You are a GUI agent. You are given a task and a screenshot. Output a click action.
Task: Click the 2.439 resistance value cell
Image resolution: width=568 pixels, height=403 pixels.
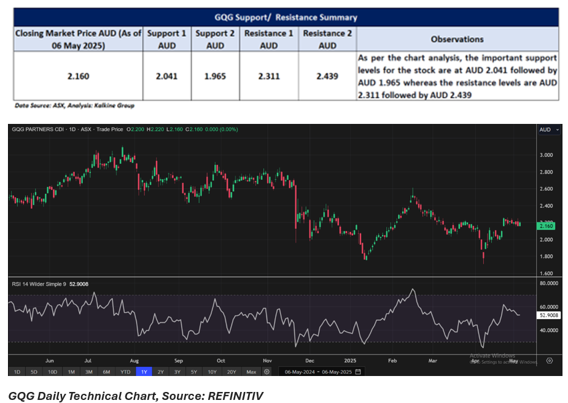[x=327, y=76]
